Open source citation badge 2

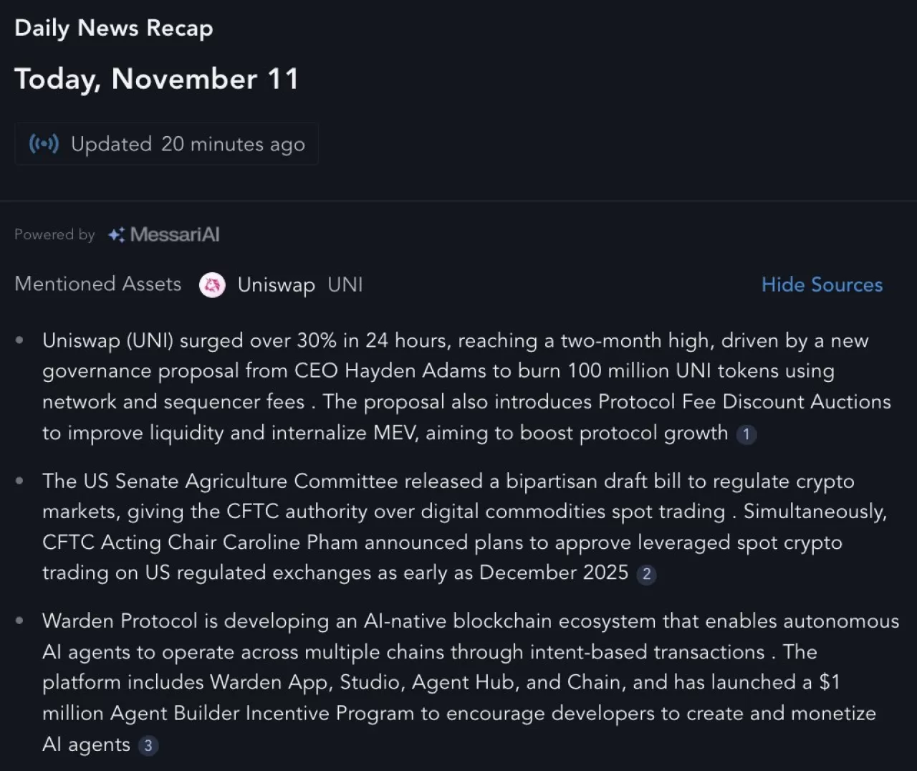point(646,574)
